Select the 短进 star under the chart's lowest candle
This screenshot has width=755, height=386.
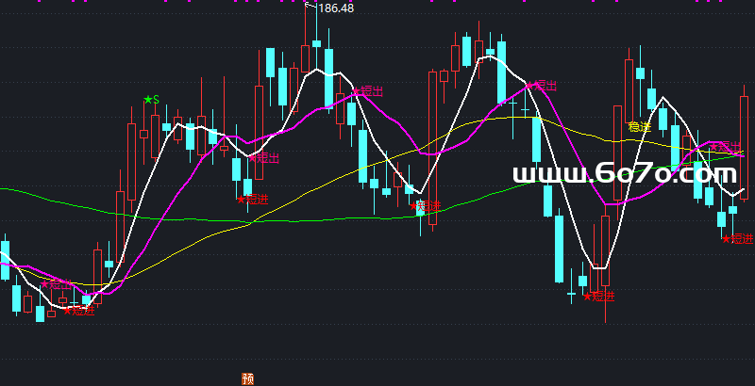click(599, 297)
